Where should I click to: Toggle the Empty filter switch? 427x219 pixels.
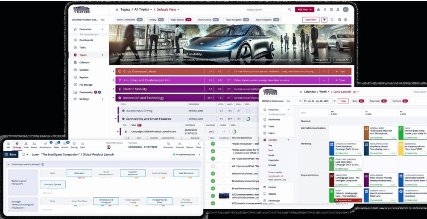(161, 20)
